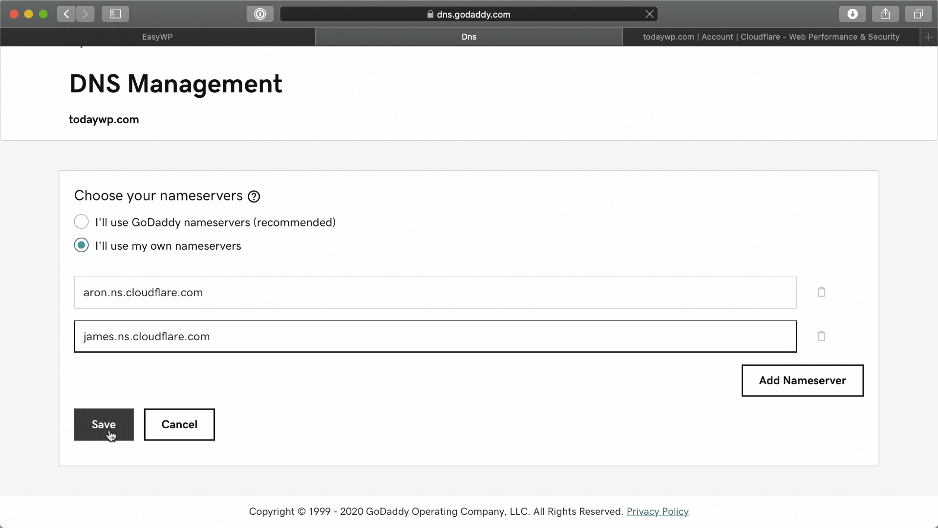Show all tabs overview icon
This screenshot has width=938, height=528.
[918, 14]
